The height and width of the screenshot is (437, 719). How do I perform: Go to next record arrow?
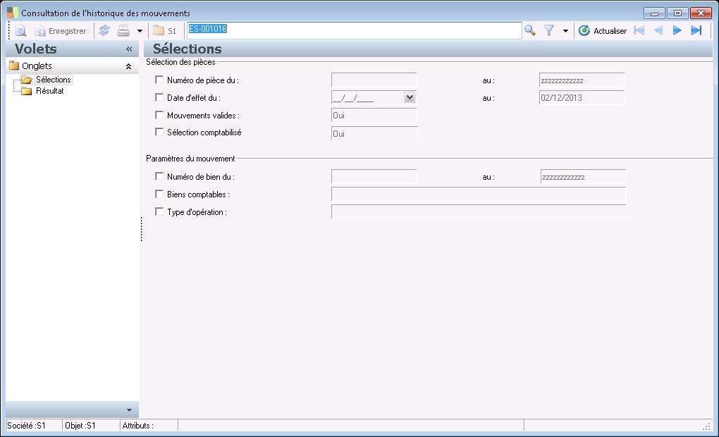(x=677, y=30)
